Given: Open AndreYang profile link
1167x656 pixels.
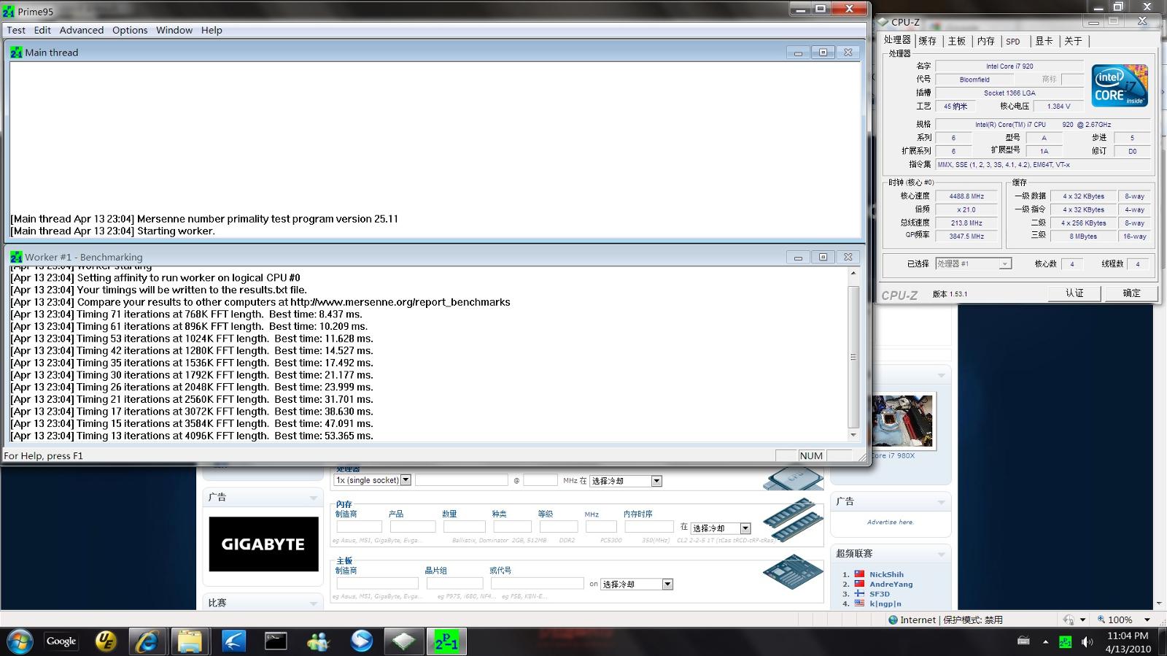Looking at the screenshot, I should (x=891, y=584).
